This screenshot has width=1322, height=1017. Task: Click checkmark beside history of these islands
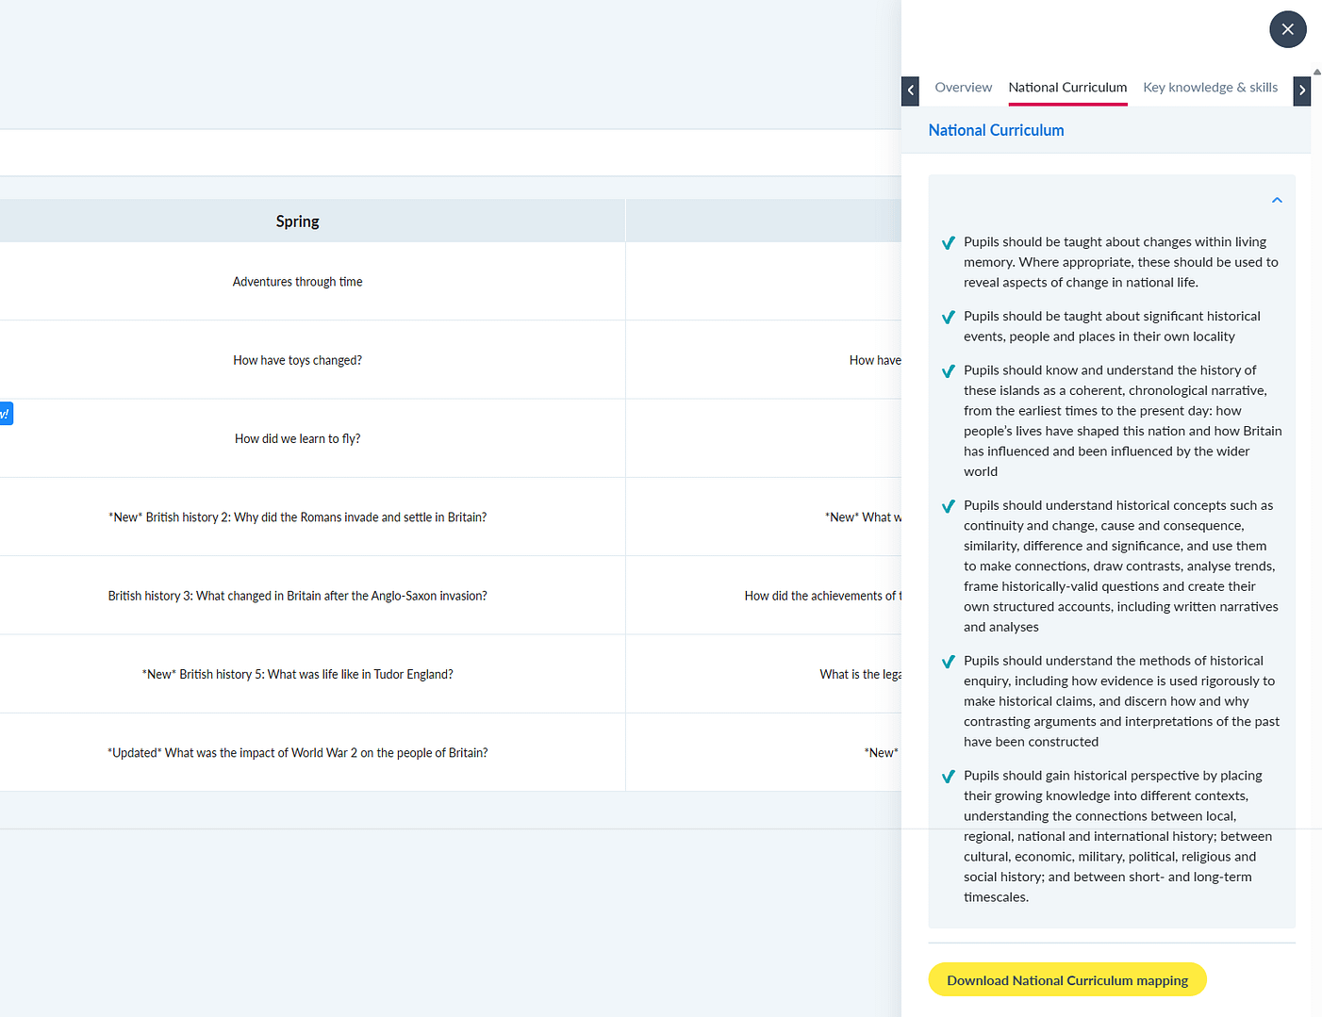948,371
